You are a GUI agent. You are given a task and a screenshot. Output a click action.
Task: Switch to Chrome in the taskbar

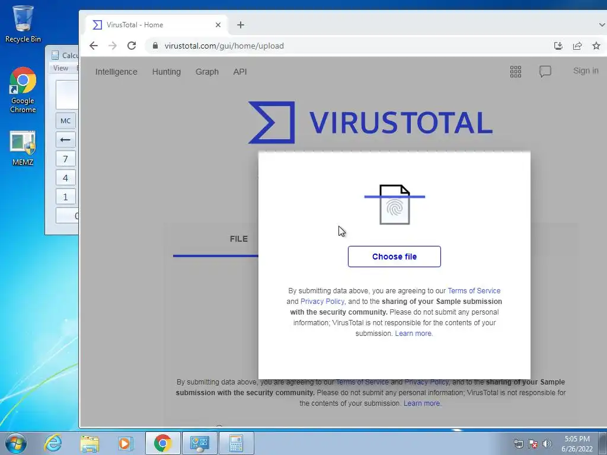(162, 443)
